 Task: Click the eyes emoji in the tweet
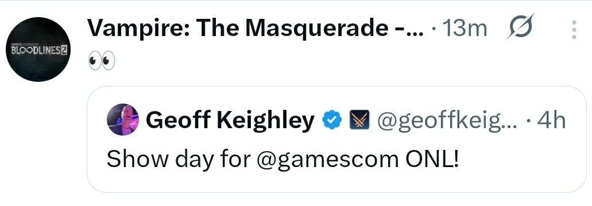pos(101,62)
